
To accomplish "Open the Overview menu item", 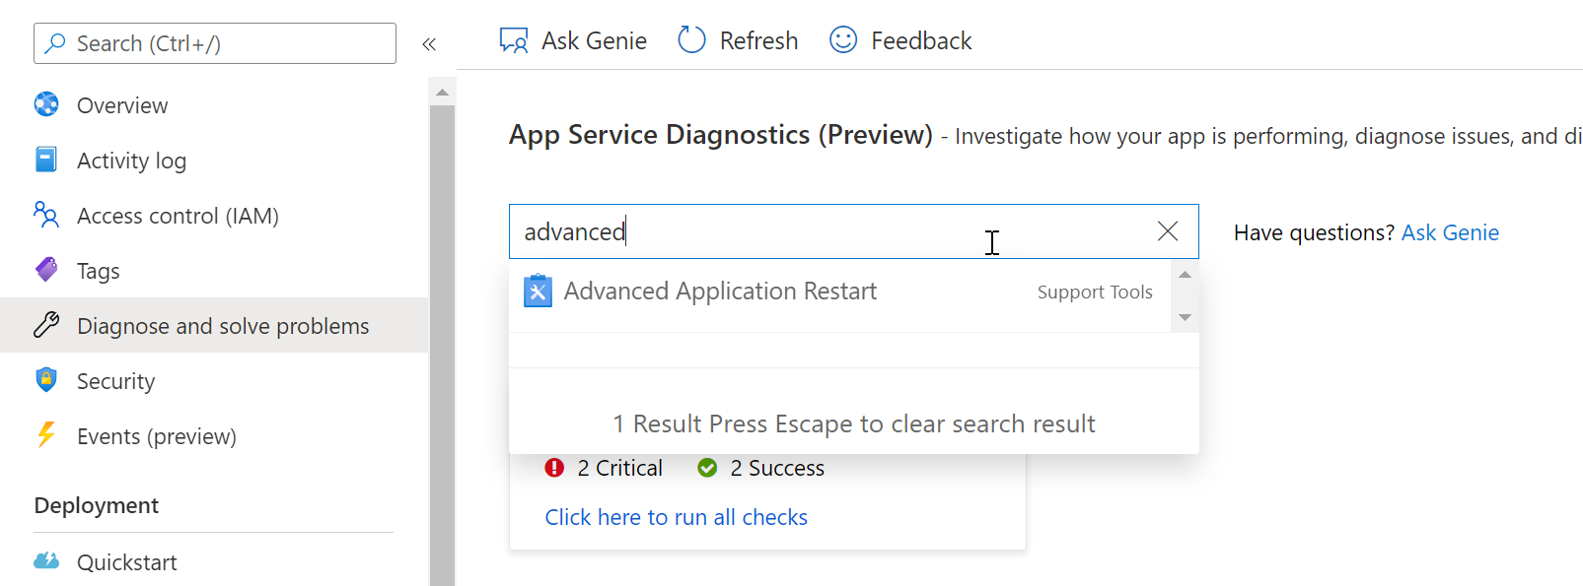I will point(214,104).
